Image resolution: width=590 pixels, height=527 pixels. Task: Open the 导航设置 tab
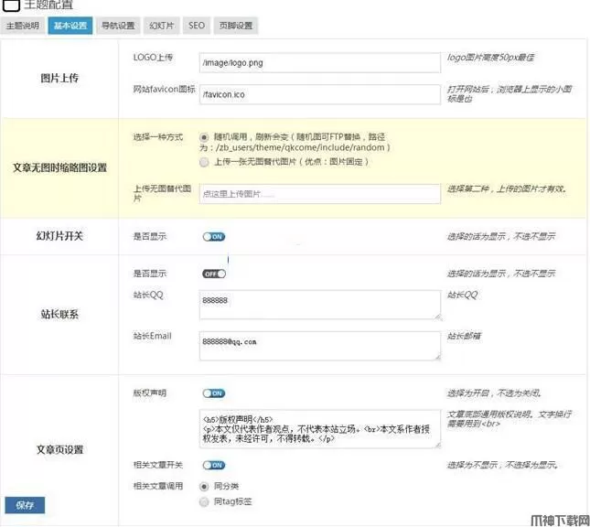coord(117,26)
